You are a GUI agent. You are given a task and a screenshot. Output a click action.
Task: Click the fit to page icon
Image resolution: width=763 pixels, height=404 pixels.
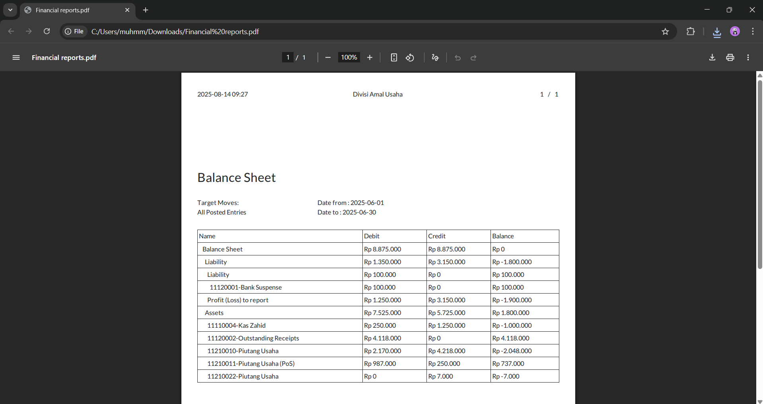(x=393, y=58)
